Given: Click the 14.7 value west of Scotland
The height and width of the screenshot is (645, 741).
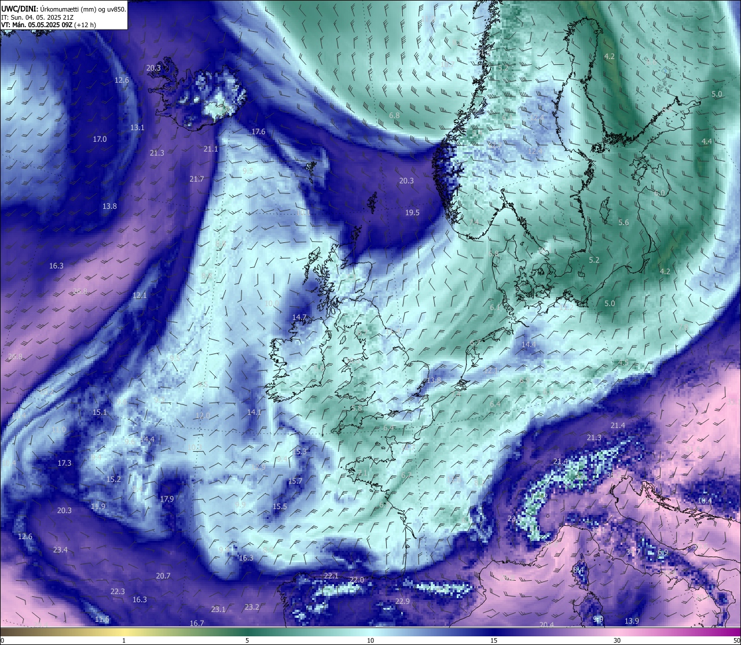Looking at the screenshot, I should coord(299,318).
